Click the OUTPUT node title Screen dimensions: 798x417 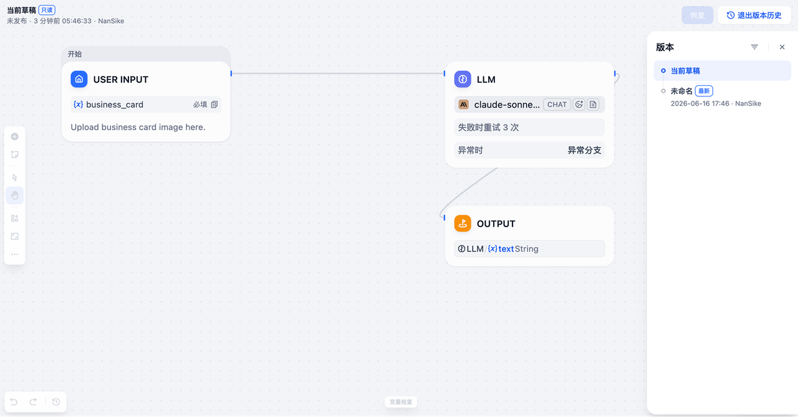pos(496,224)
